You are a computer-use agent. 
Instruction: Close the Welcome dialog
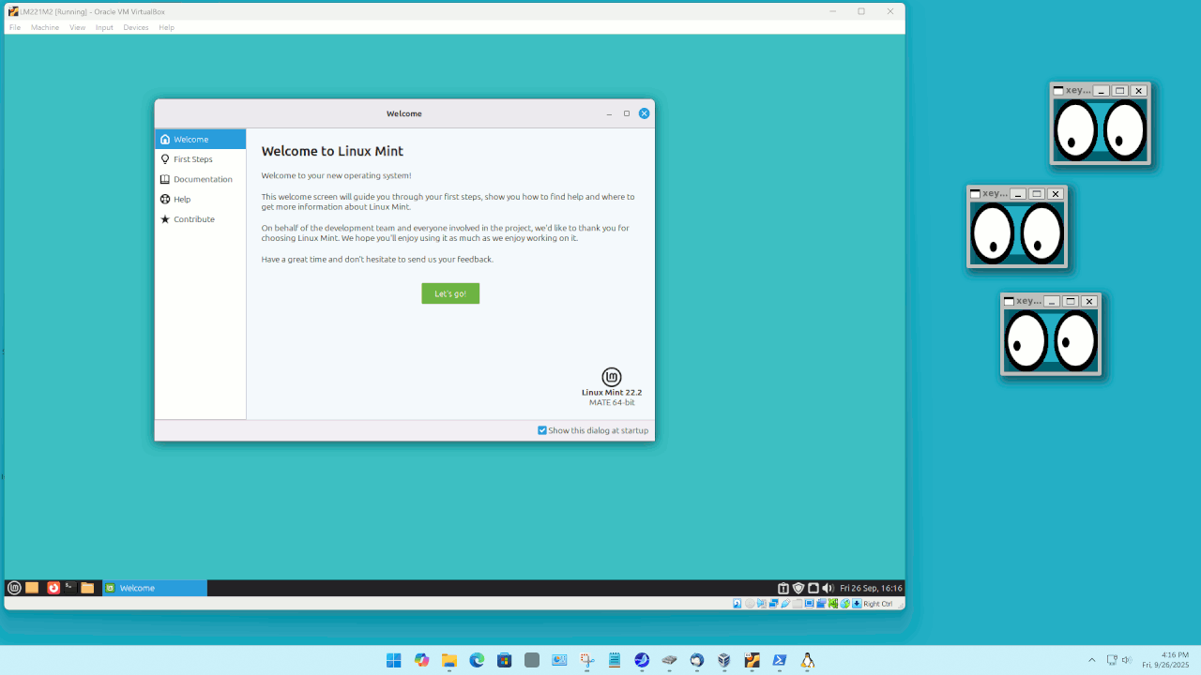[x=644, y=113]
